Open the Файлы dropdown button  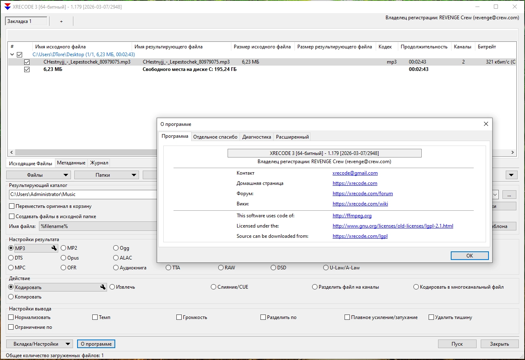click(x=38, y=175)
